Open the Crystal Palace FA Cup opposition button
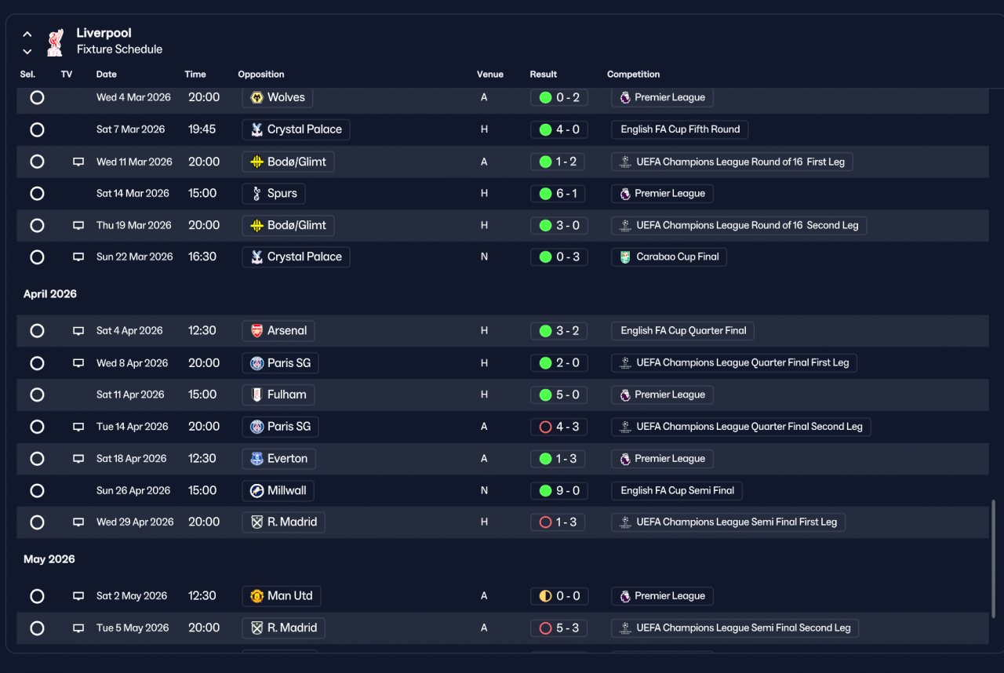 click(x=296, y=129)
